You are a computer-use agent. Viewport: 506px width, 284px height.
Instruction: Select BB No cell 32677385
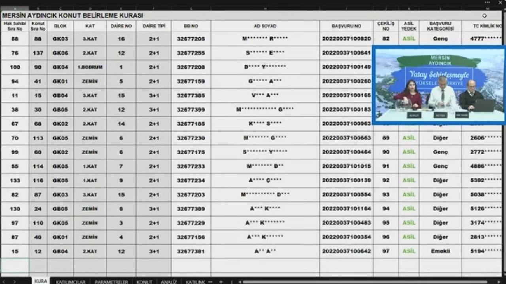[191, 95]
